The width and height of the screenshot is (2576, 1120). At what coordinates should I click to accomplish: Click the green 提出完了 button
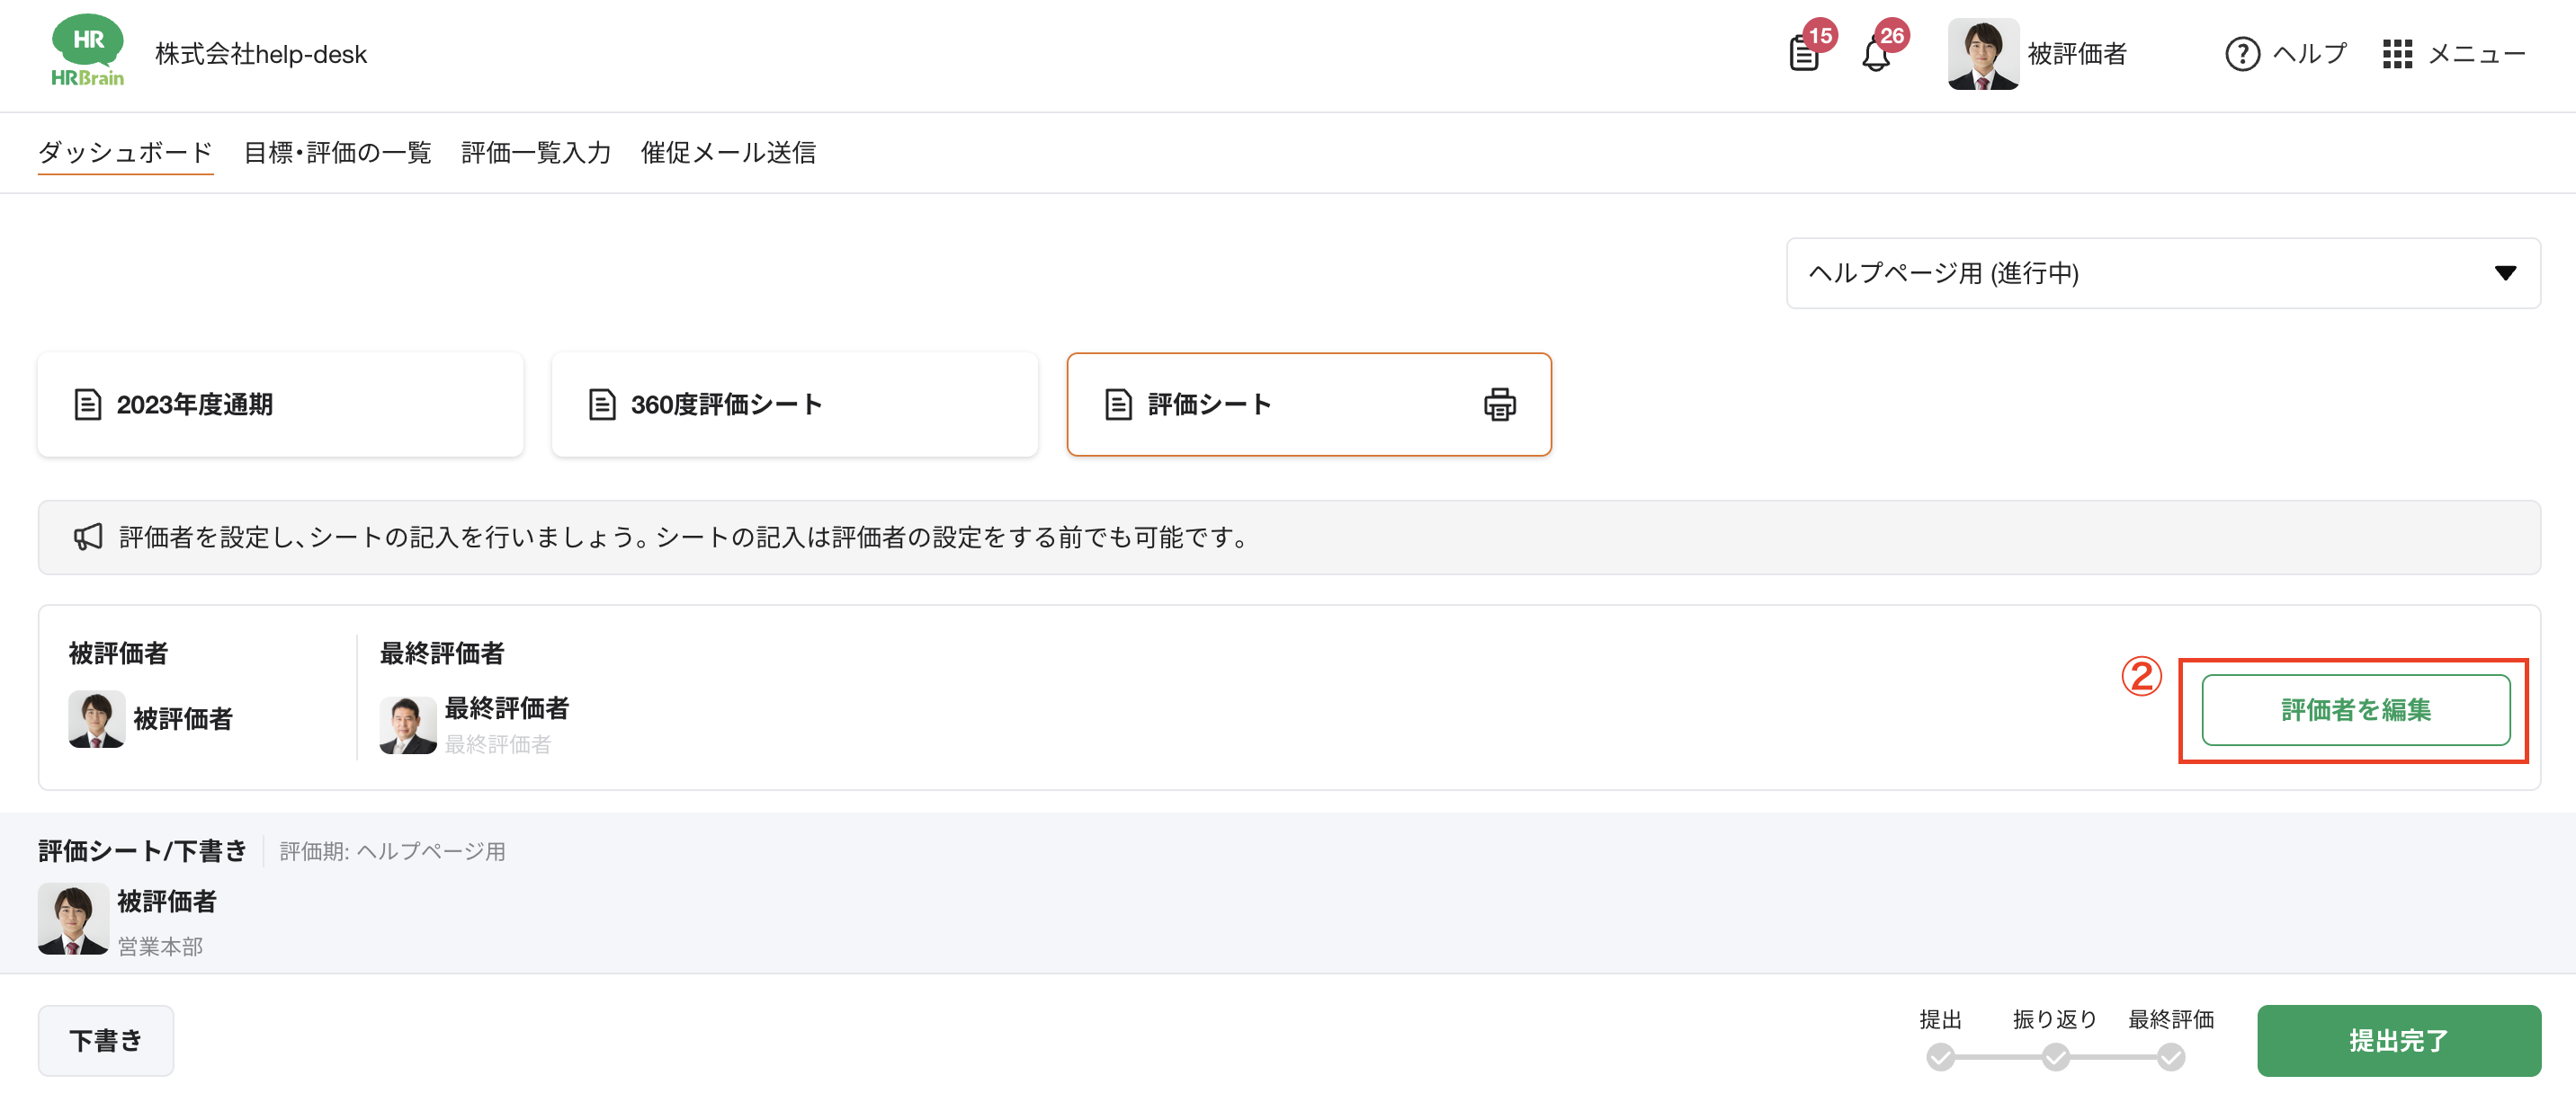(2398, 1040)
